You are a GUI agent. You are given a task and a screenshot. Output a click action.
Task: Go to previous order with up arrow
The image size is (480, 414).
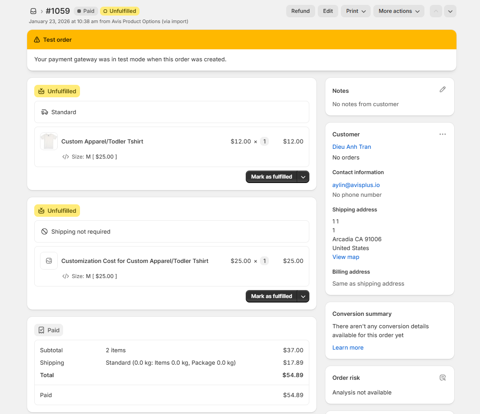tap(436, 11)
